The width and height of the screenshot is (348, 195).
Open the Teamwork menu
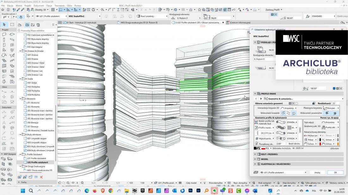(59, 6)
